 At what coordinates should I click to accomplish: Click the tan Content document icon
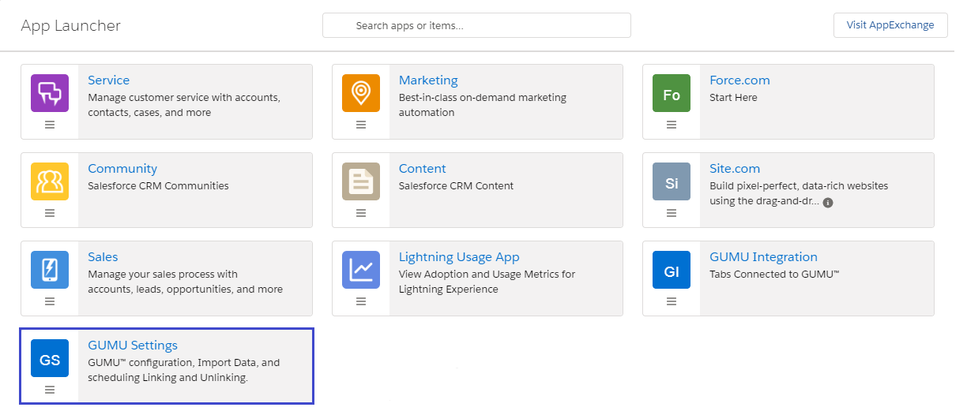361,181
